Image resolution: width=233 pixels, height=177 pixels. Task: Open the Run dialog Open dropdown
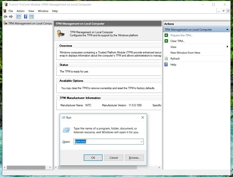pyautogui.click(x=142, y=142)
